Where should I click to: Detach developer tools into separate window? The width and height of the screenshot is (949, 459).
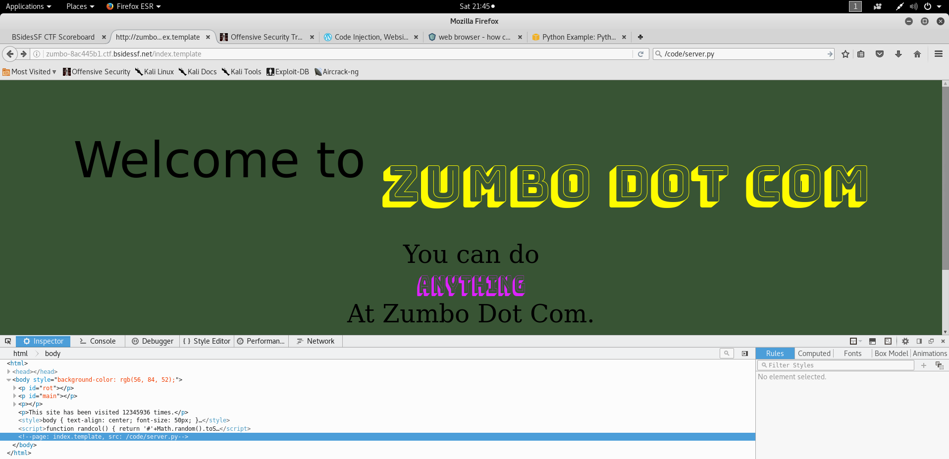click(931, 341)
